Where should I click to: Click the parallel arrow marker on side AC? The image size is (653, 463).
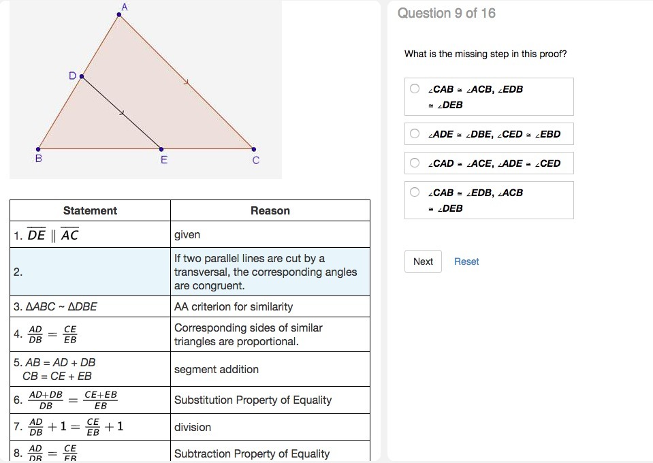tap(185, 82)
